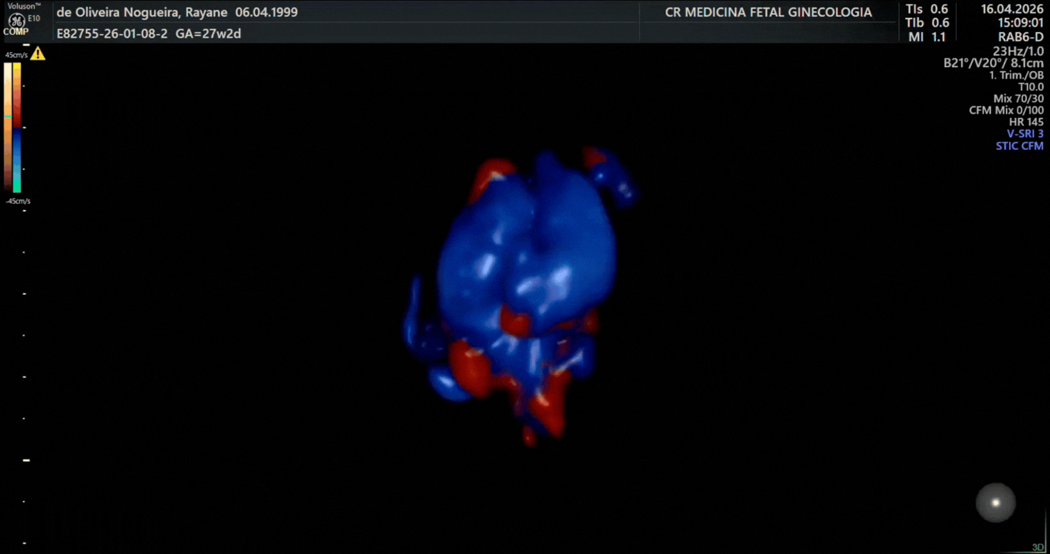The width and height of the screenshot is (1050, 554).
Task: Click the GE logo icon
Action: click(x=17, y=21)
